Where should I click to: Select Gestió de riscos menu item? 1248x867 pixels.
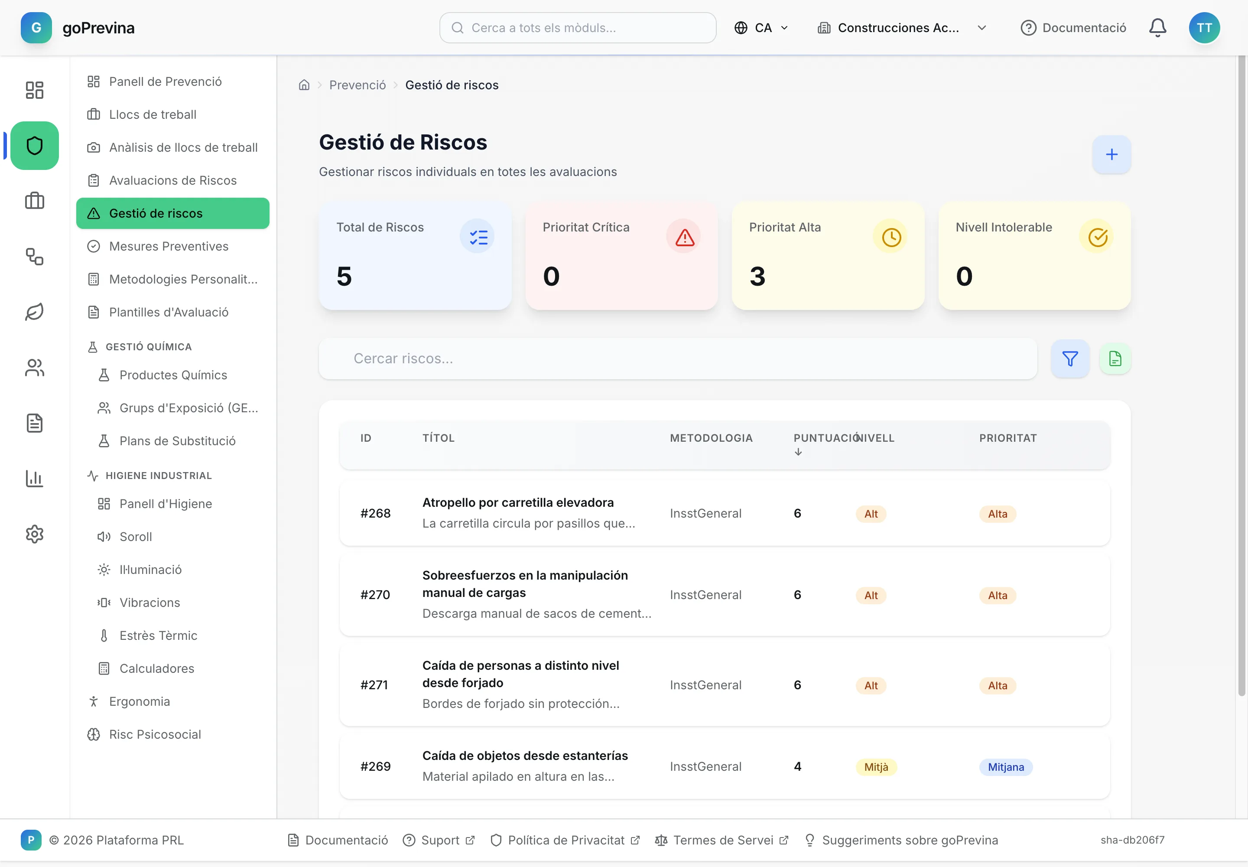[x=173, y=213]
